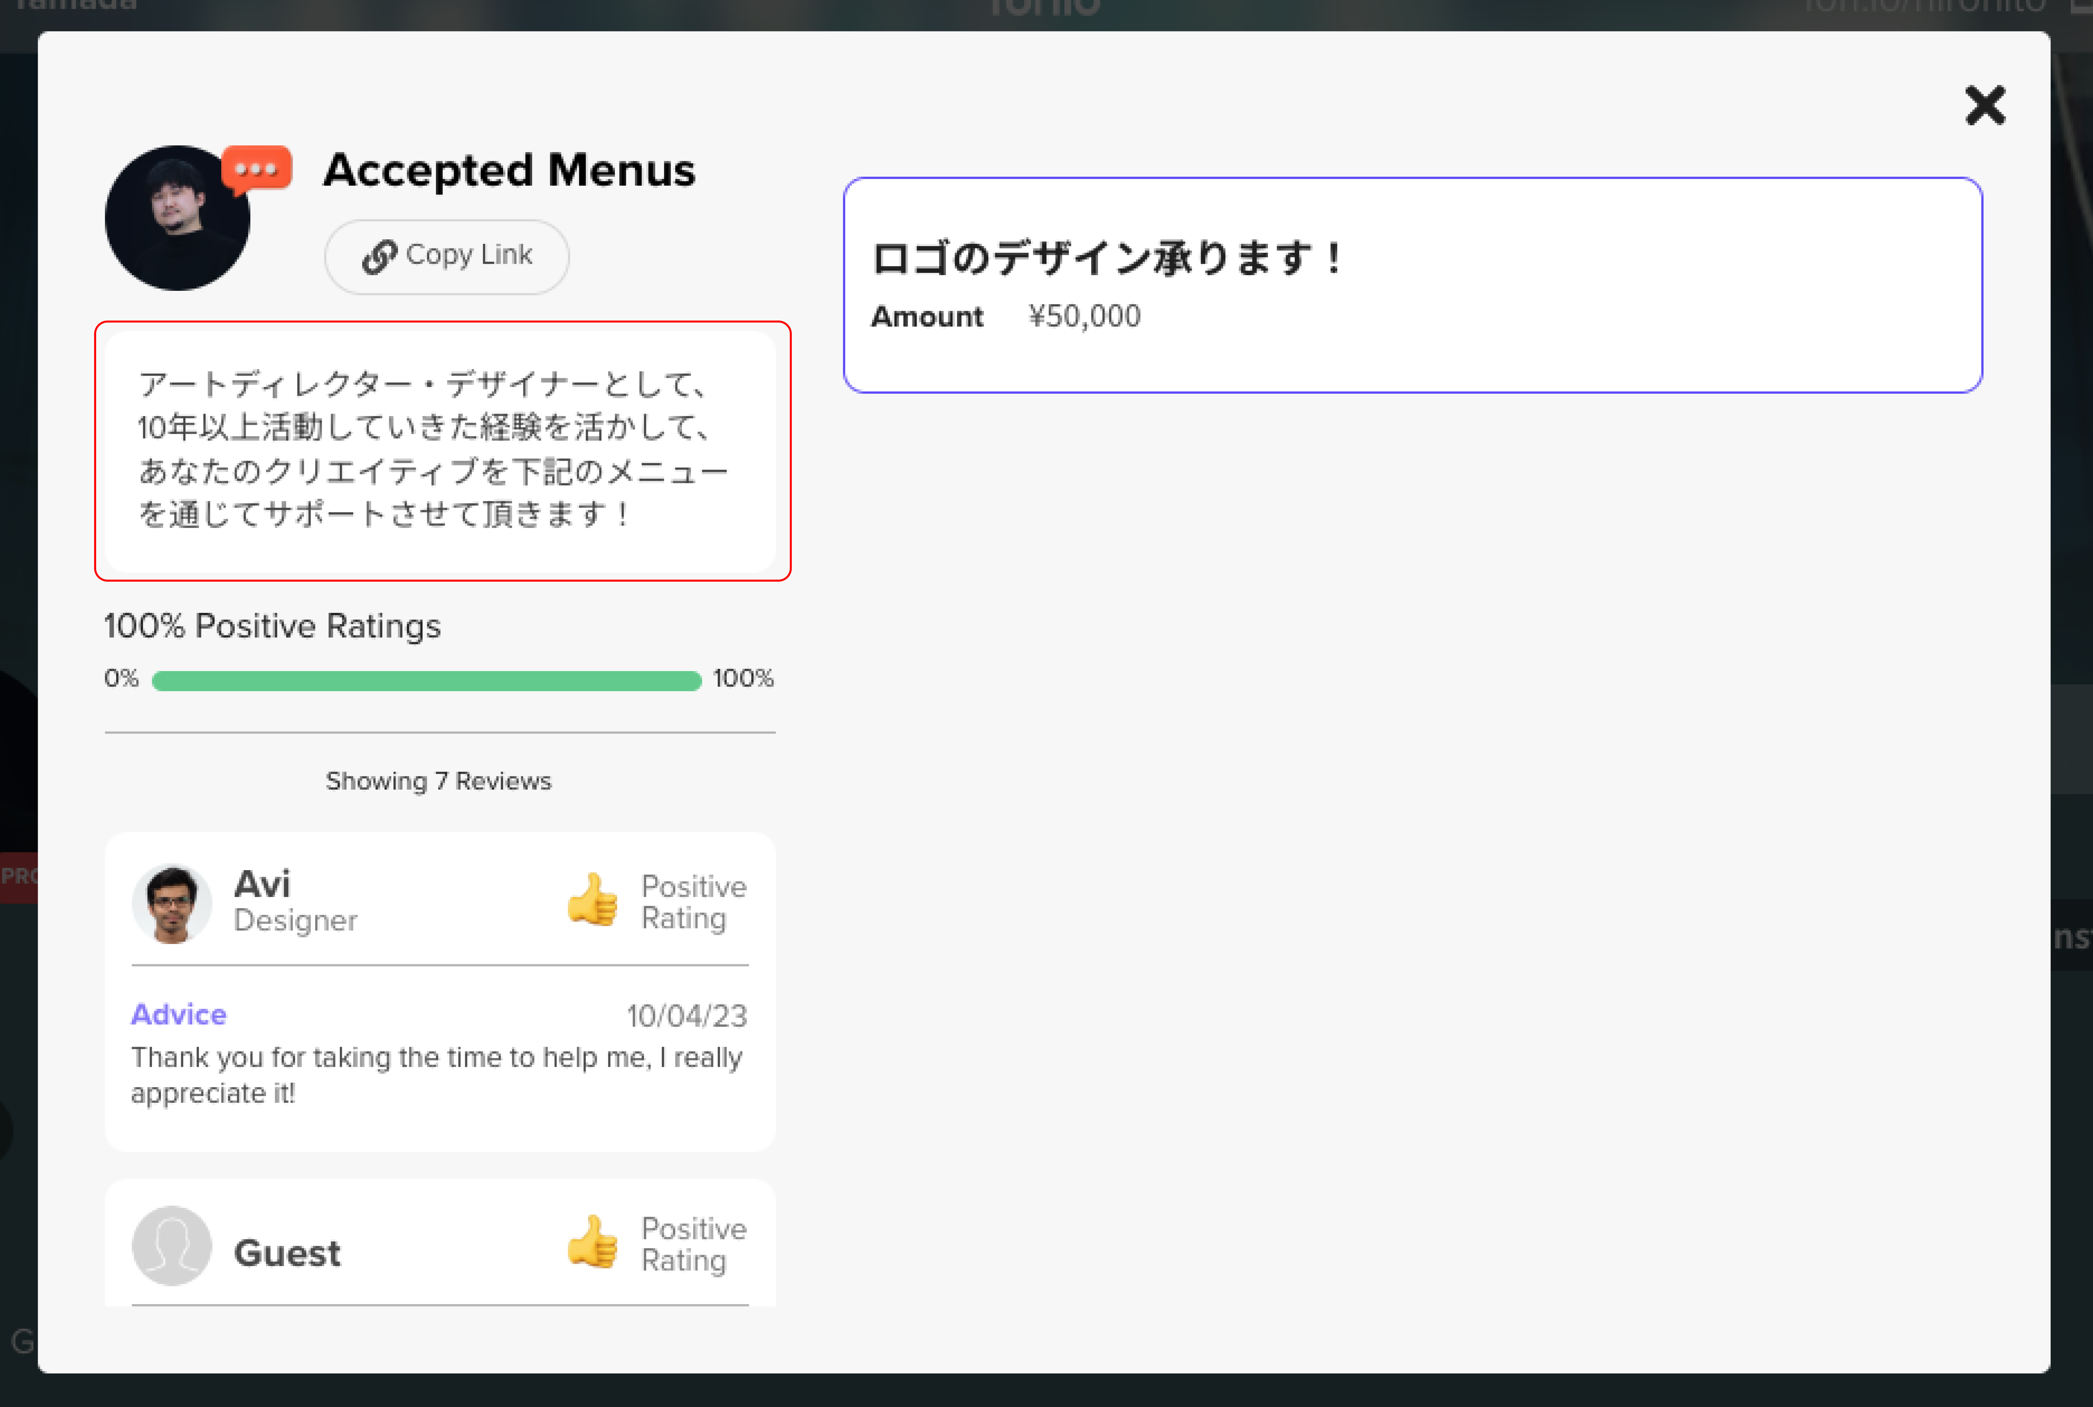Screen dimensions: 2093x1407
Task: Click the Accepted Menus heading
Action: pos(509,170)
